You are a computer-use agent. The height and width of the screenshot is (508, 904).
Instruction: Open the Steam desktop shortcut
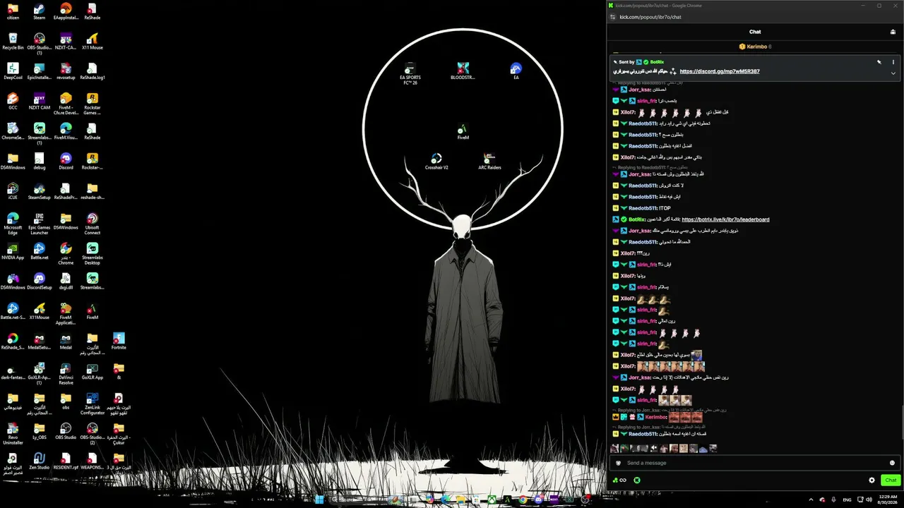39,11
